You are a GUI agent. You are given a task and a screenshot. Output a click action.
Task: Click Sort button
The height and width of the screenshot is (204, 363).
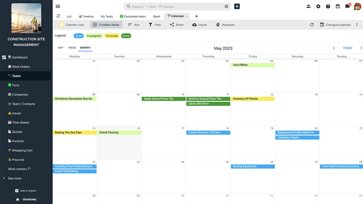pyautogui.click(x=134, y=25)
